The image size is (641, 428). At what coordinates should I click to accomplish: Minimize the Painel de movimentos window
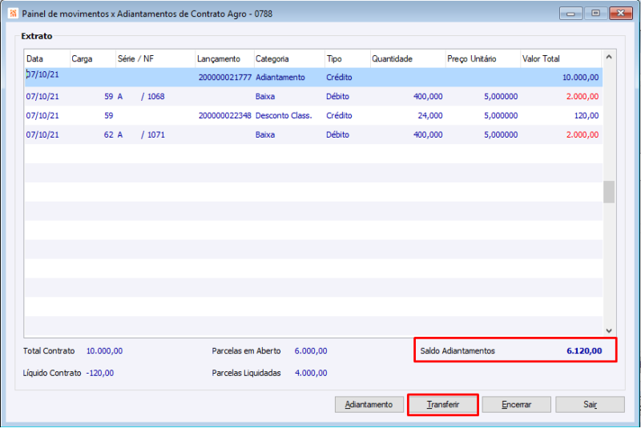(x=572, y=14)
